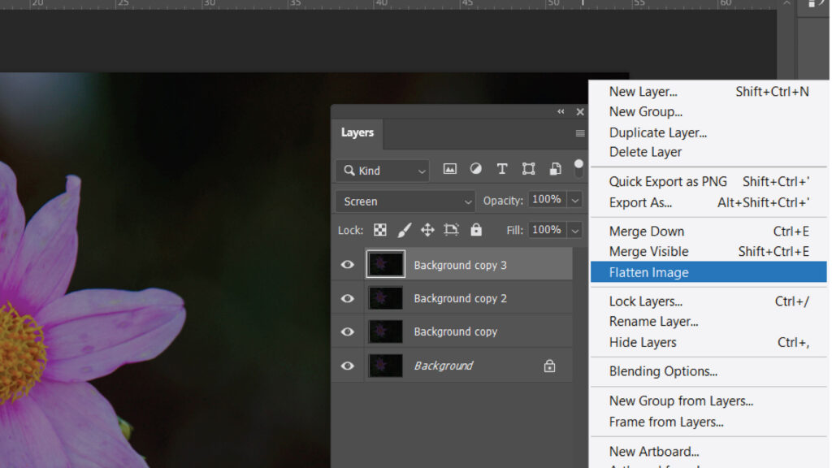Filter layers by adjustment layer icon

[475, 169]
